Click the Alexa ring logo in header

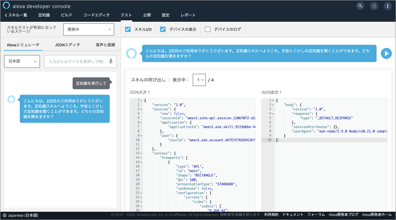pyautogui.click(x=6, y=5)
